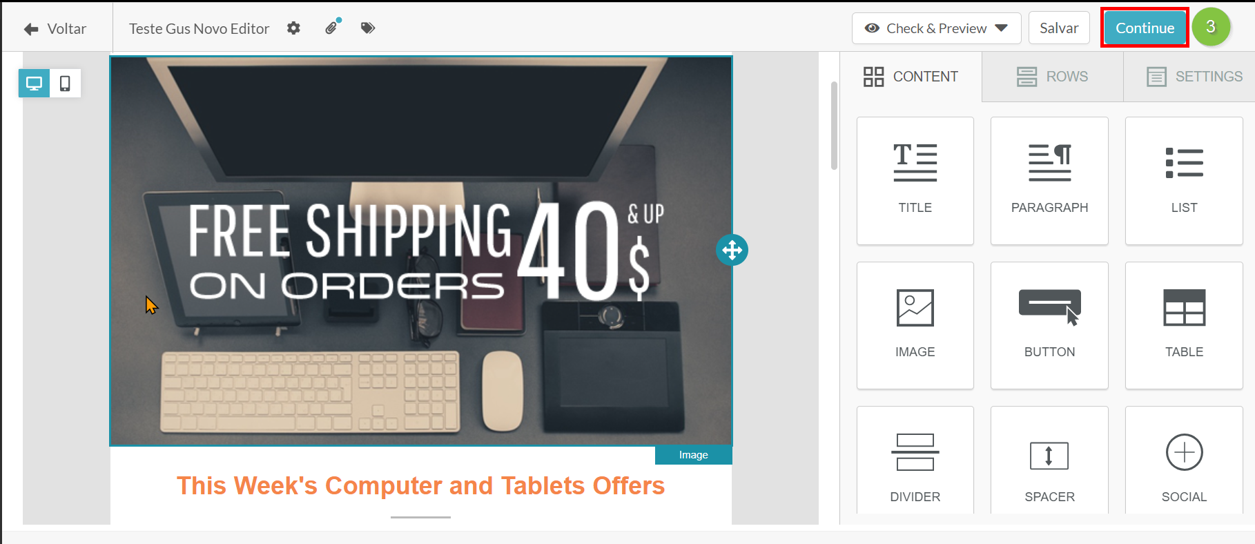1255x544 pixels.
Task: Click the paperclip attachment icon
Action: point(333,27)
